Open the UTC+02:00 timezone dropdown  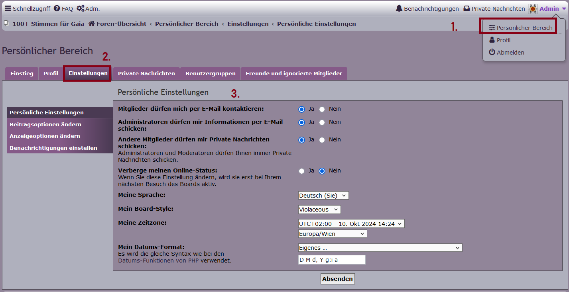pos(351,224)
